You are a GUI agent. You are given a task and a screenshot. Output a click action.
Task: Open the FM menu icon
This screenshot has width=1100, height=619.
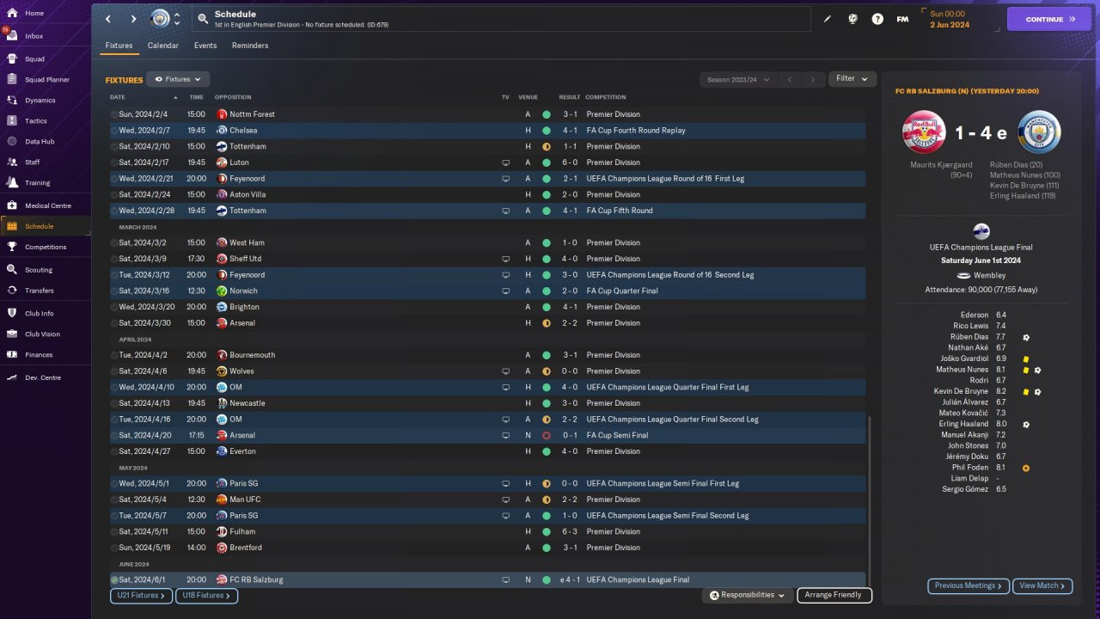(902, 19)
